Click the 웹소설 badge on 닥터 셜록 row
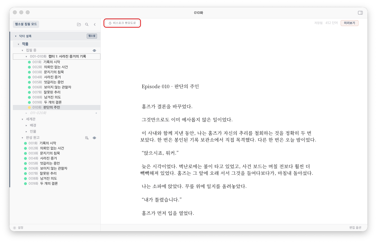The height and width of the screenshot is (243, 377). click(92, 36)
